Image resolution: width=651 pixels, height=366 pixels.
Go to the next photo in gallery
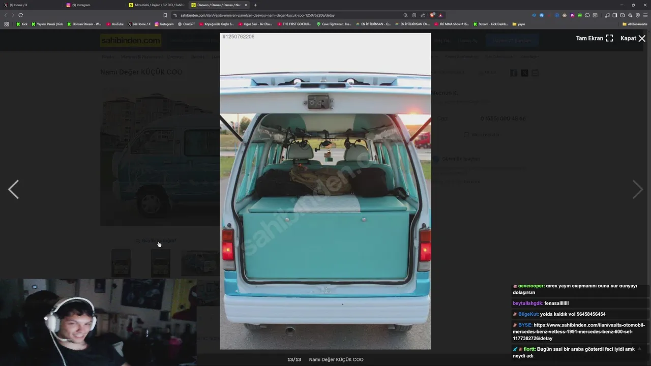tap(637, 189)
